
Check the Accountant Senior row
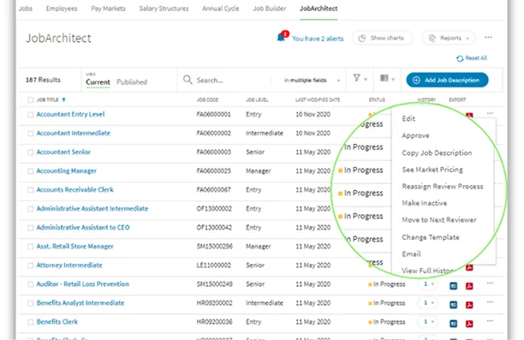(x=31, y=152)
